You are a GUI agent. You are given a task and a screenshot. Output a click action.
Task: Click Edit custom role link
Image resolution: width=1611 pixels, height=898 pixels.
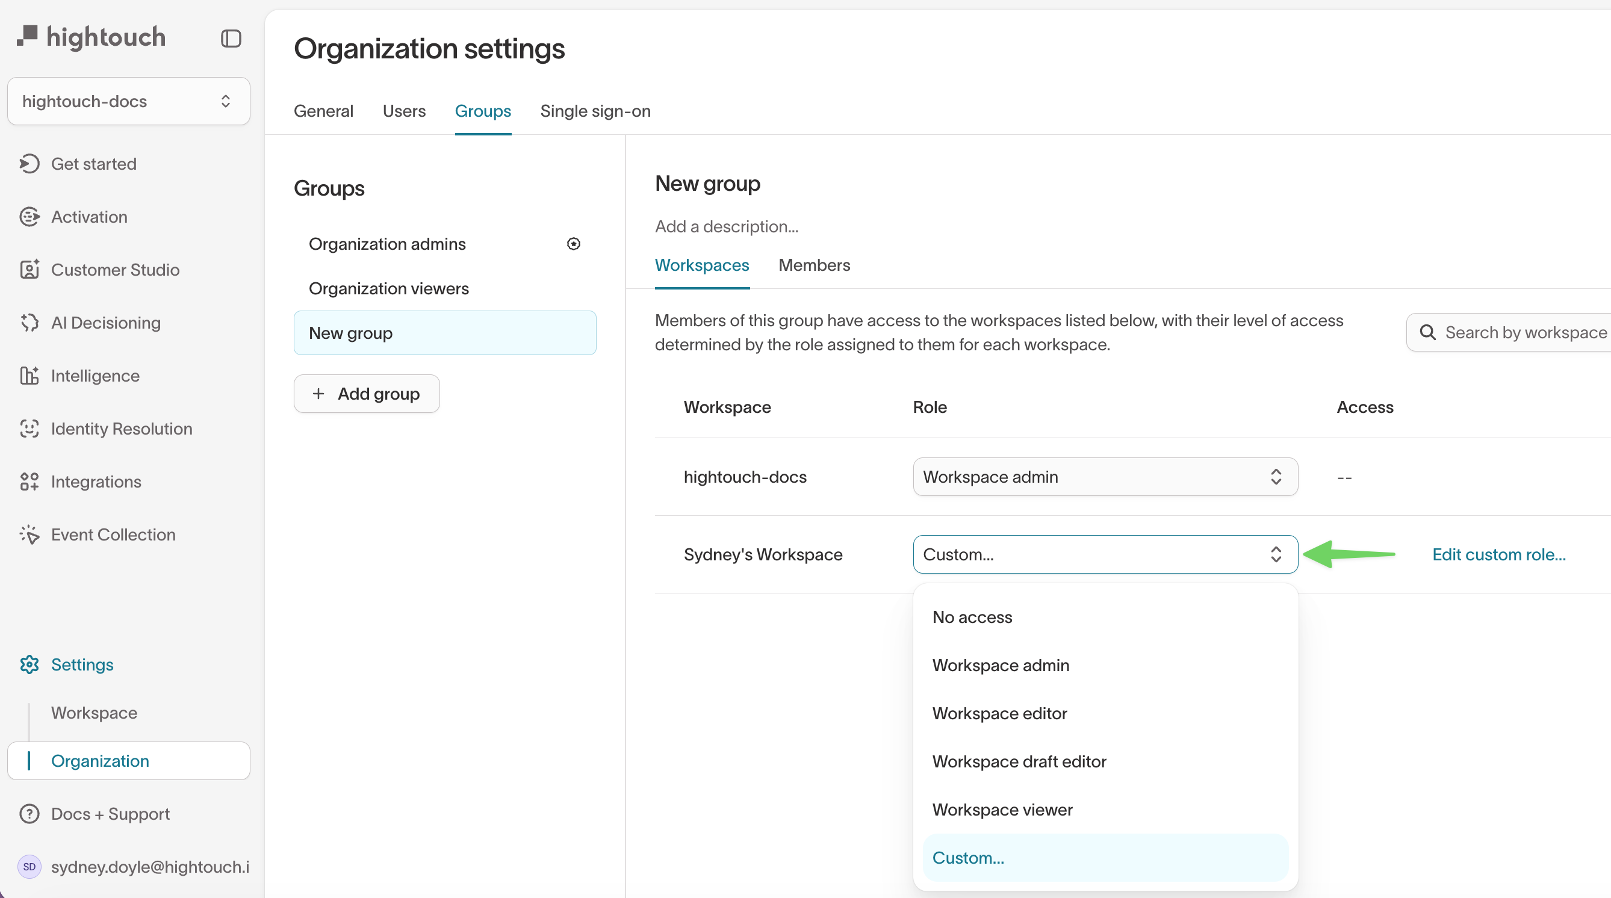[1498, 554]
